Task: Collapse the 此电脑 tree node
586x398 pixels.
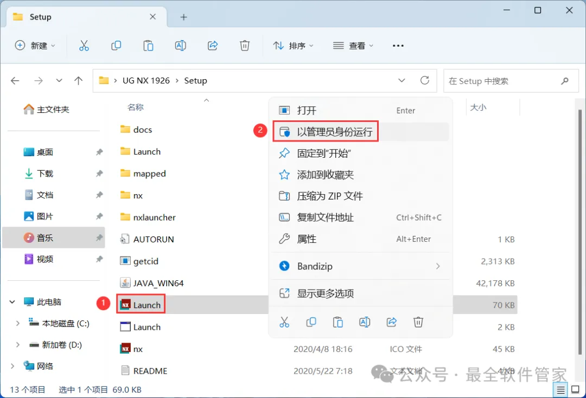Action: click(x=12, y=301)
